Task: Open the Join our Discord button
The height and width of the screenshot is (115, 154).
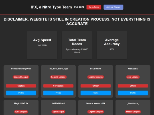Action: (x=113, y=7)
